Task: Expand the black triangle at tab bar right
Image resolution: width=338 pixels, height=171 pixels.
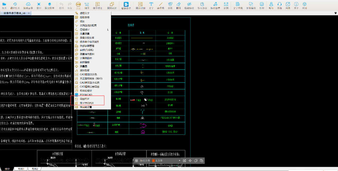Action: click(x=335, y=13)
